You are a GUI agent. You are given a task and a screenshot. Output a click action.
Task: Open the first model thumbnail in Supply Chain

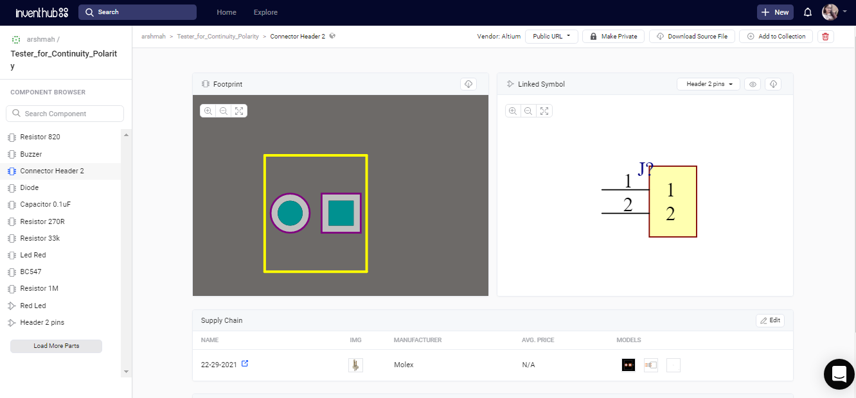pyautogui.click(x=628, y=365)
